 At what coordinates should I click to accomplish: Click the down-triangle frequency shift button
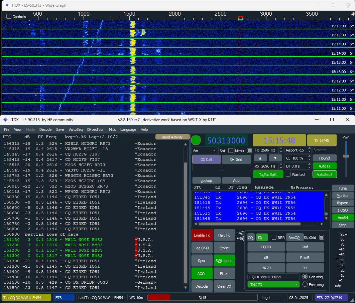coord(275,158)
